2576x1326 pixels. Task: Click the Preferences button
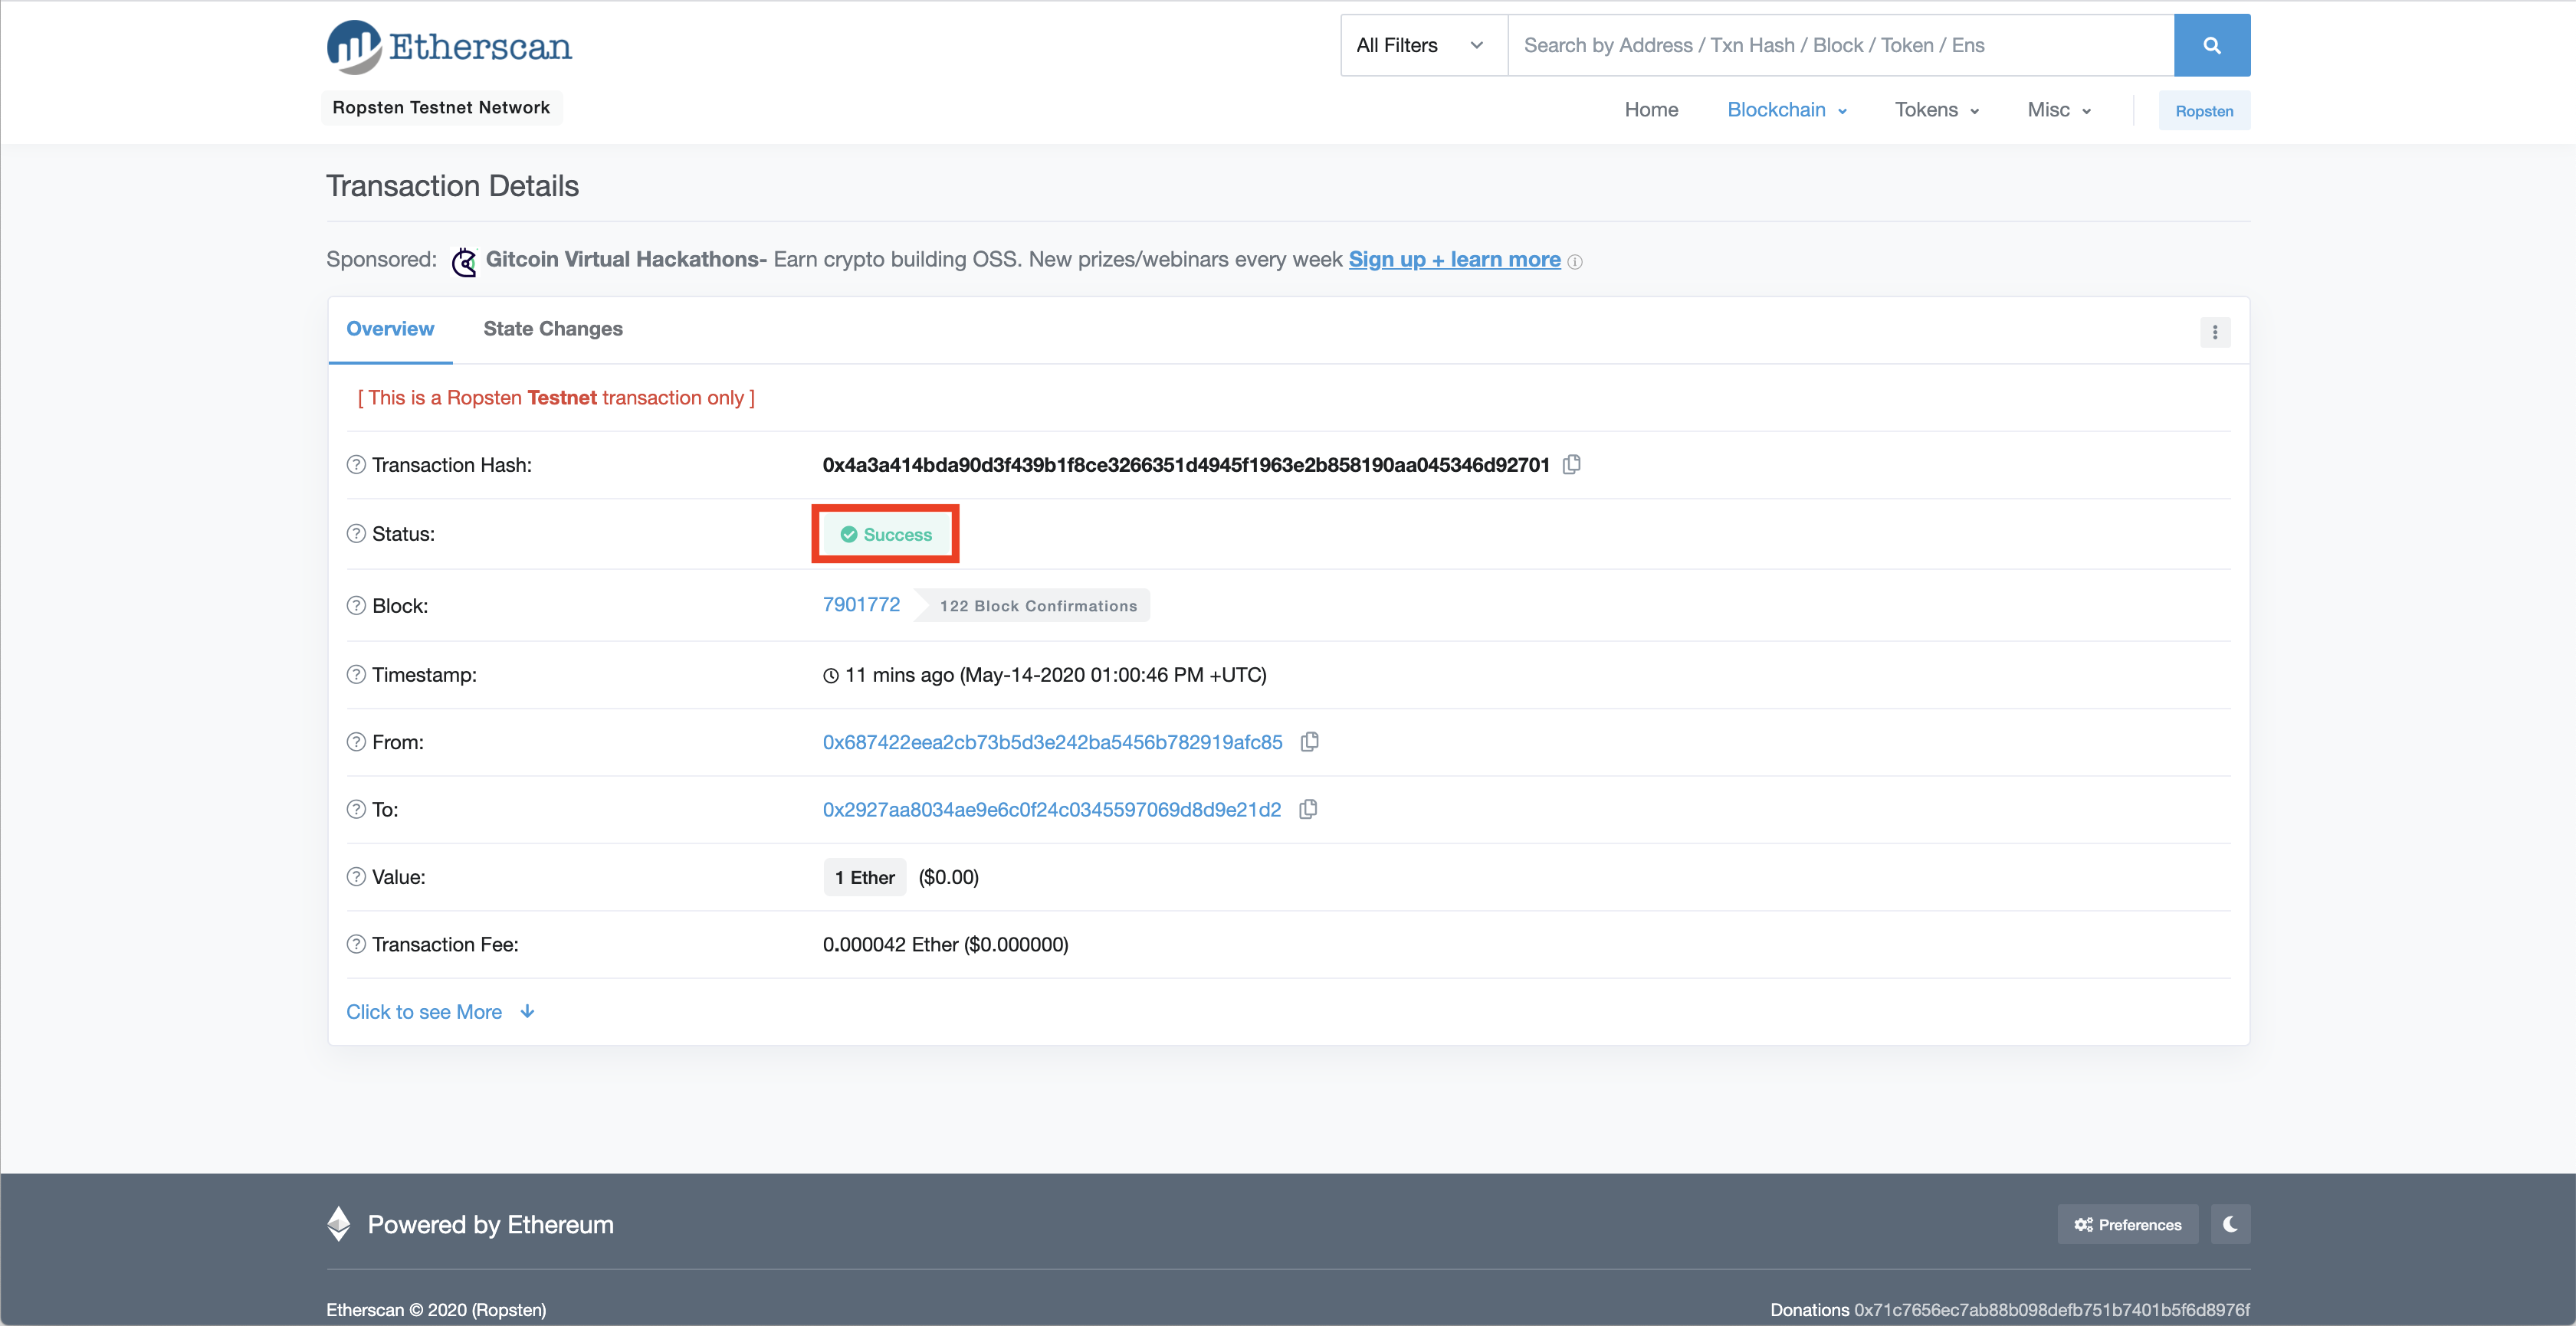2127,1224
